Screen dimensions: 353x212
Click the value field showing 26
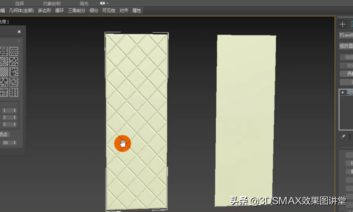7,143
